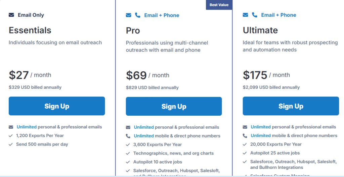Click phone icon beside Pro unlimited phone numbers
This screenshot has width=344, height=177.
pyautogui.click(x=128, y=136)
